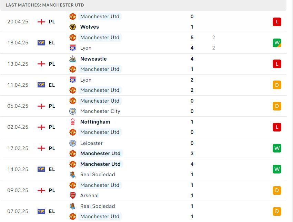Click the Leicester club crest icon
Viewport: 293px width, 222px height.
pos(73,143)
